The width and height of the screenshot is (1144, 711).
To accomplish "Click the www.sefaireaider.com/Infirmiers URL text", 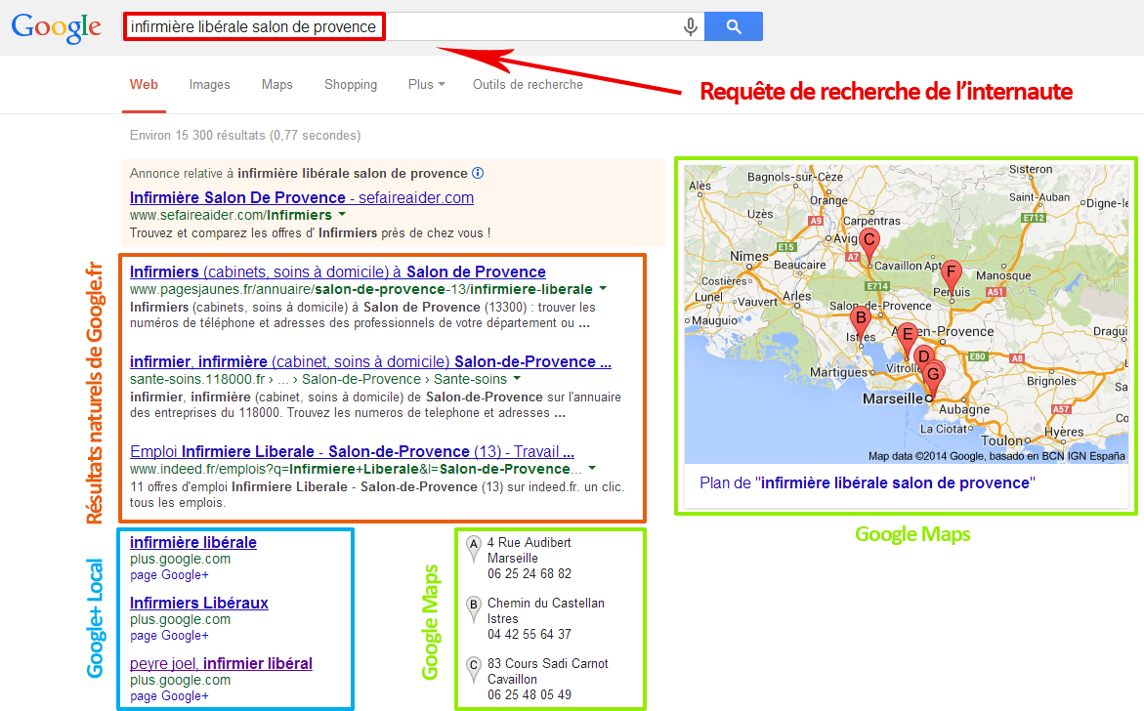I will (x=231, y=215).
